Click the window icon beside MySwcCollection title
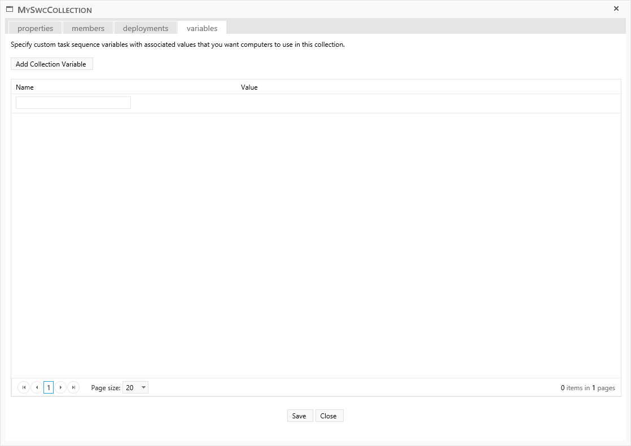 (x=10, y=10)
